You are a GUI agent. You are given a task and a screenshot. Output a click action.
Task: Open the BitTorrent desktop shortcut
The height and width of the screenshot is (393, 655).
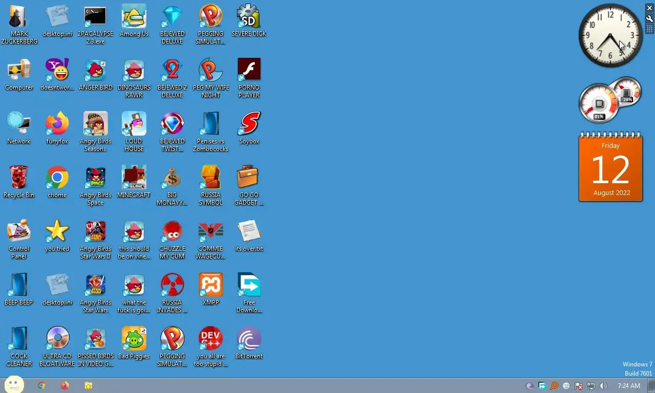pos(249,343)
